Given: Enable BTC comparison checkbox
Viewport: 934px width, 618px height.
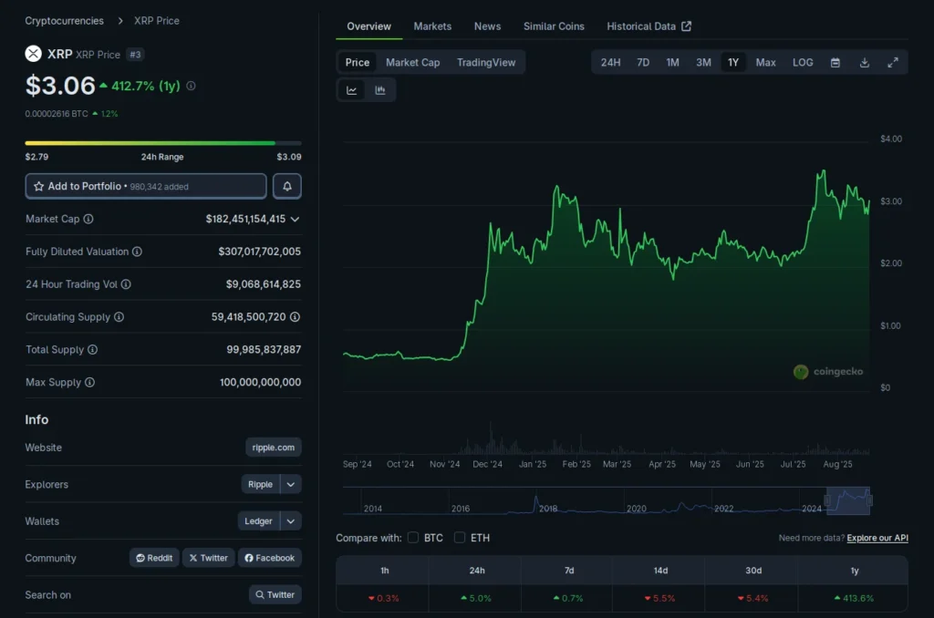Looking at the screenshot, I should [x=413, y=538].
